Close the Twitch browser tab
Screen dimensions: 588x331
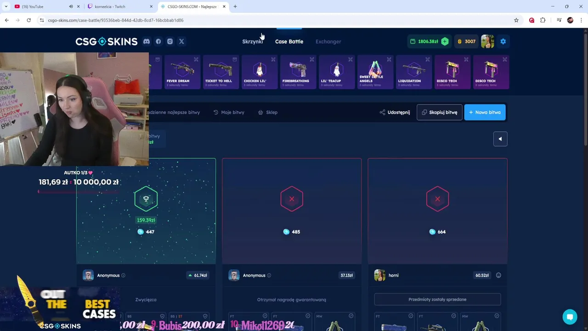pyautogui.click(x=151, y=6)
